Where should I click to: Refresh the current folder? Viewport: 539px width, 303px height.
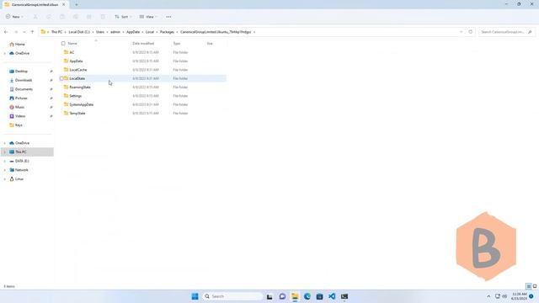point(471,32)
